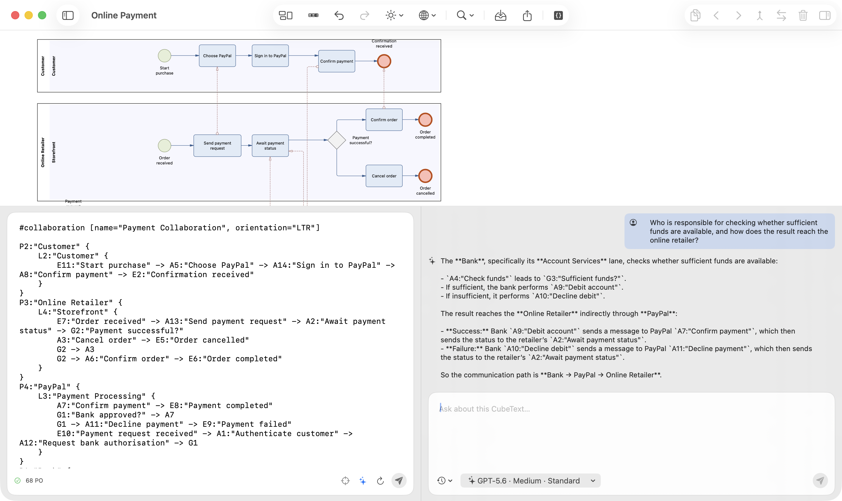Click the #collaboration header line in editor
The image size is (842, 501).
coord(170,227)
